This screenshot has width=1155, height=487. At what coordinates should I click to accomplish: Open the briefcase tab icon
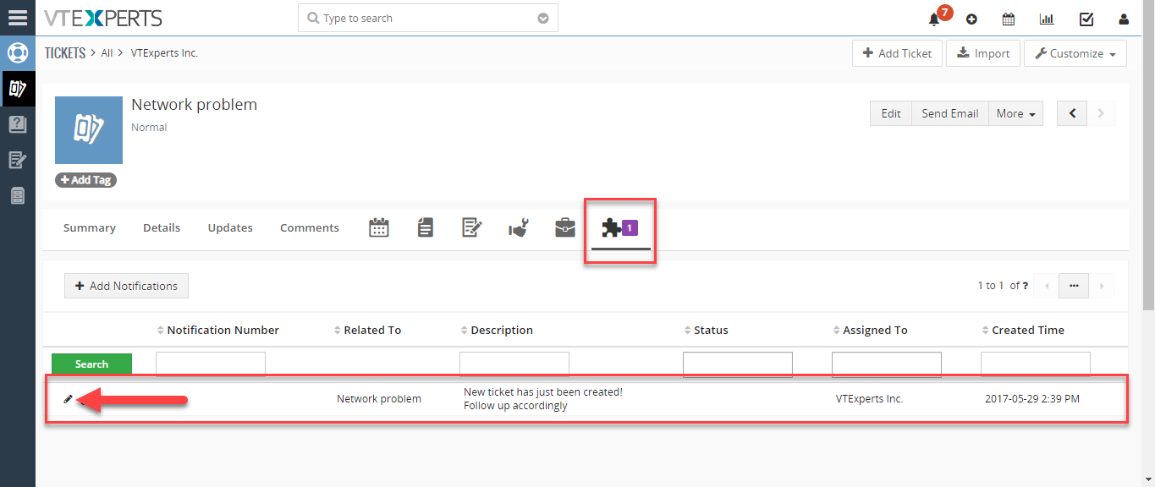[x=565, y=227]
